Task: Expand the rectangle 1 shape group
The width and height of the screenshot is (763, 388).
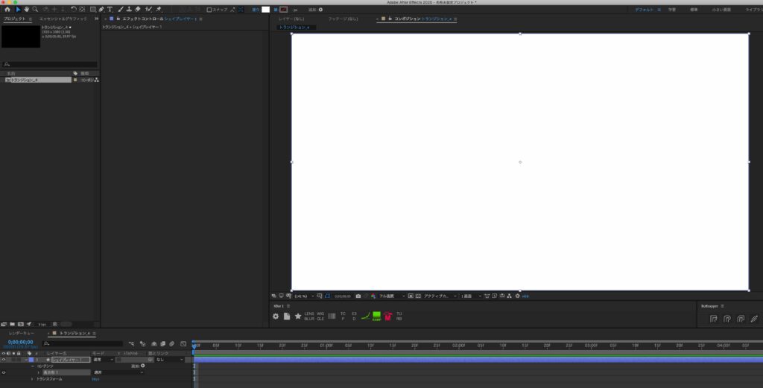Action: [x=39, y=372]
